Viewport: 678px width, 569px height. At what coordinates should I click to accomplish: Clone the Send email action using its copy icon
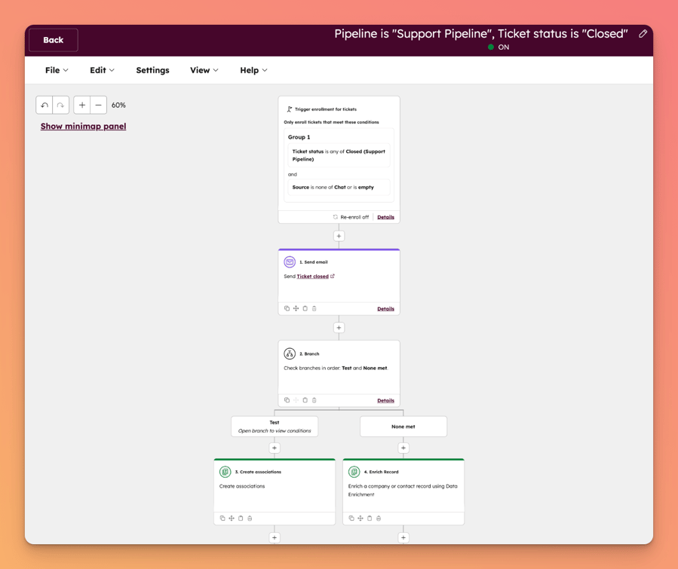[287, 308]
